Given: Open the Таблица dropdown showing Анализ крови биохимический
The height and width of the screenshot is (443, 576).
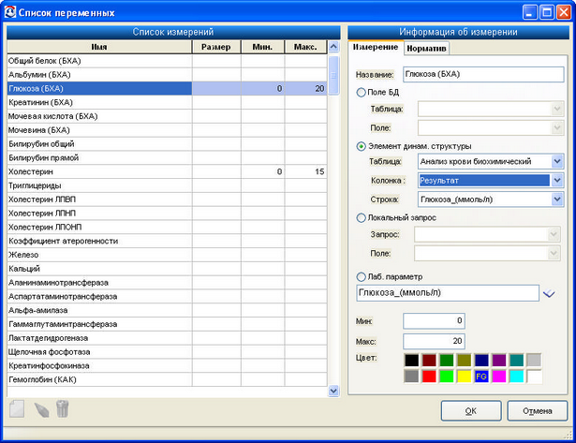Looking at the screenshot, I should coord(557,161).
